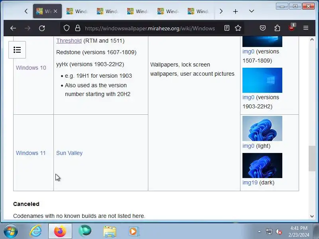Open muted volume tray icon

(279, 231)
